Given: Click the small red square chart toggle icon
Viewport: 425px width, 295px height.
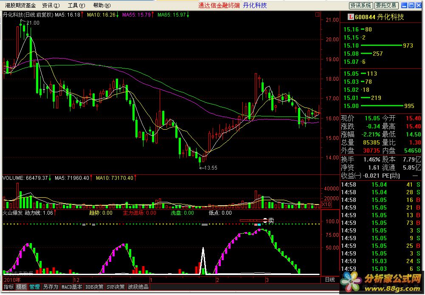Looking at the screenshot, I should [318, 14].
